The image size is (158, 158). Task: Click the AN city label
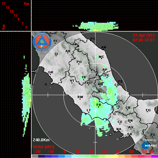pos(104,47)
